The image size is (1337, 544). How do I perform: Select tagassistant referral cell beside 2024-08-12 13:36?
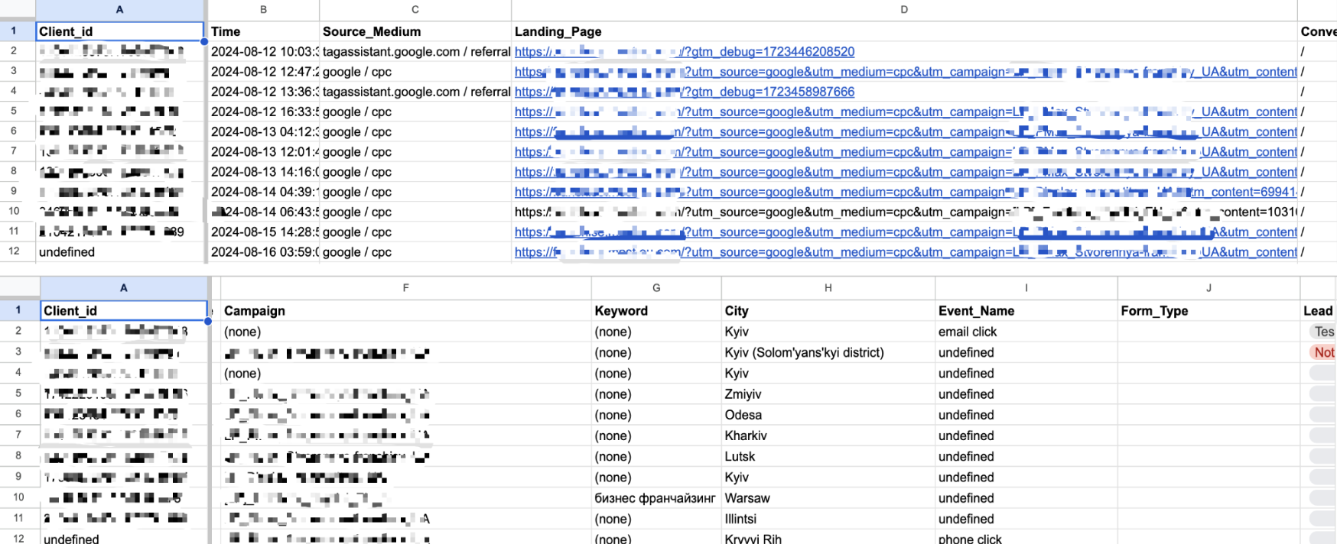click(x=415, y=92)
